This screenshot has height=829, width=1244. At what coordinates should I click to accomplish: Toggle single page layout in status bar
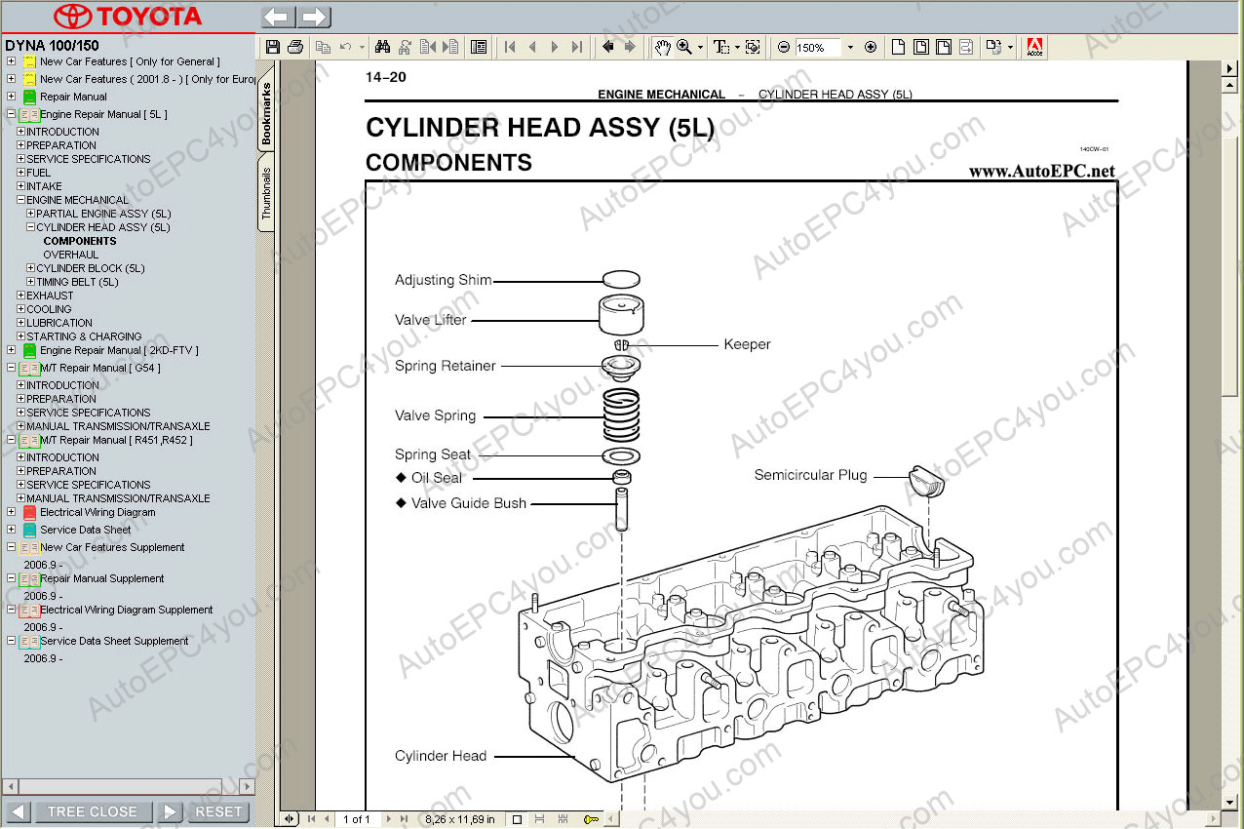(517, 819)
